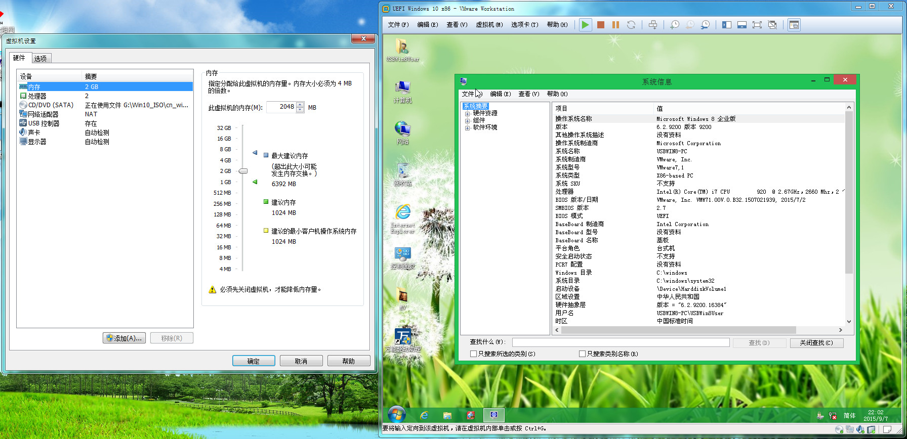
Task: Click the take snapshot clock-plus icon
Action: pyautogui.click(x=675, y=25)
